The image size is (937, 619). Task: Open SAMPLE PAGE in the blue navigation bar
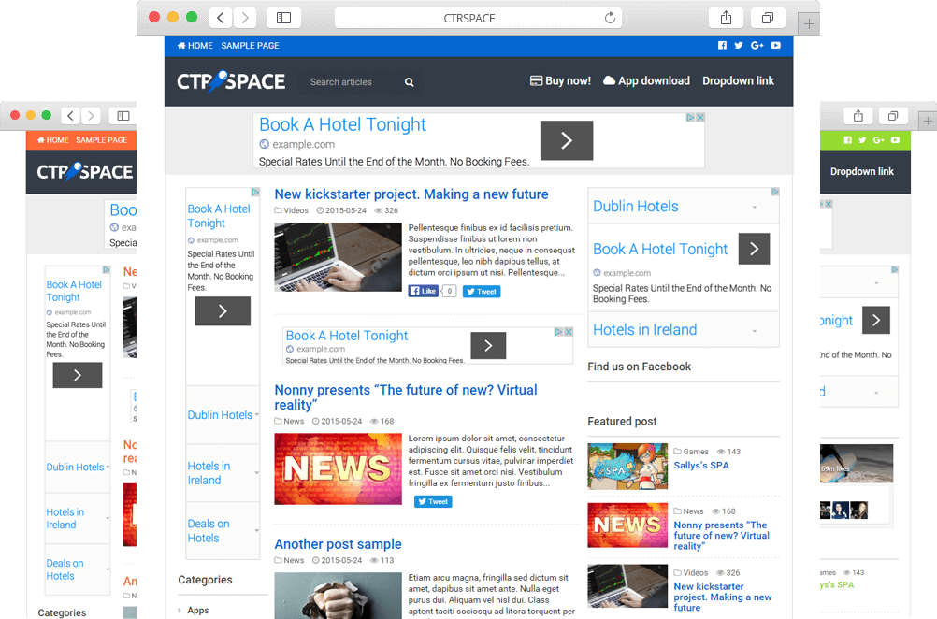tap(250, 46)
